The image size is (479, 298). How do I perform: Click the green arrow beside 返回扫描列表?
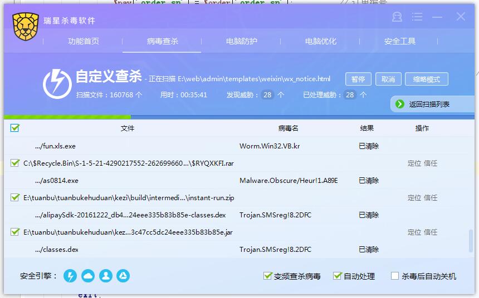pos(399,105)
